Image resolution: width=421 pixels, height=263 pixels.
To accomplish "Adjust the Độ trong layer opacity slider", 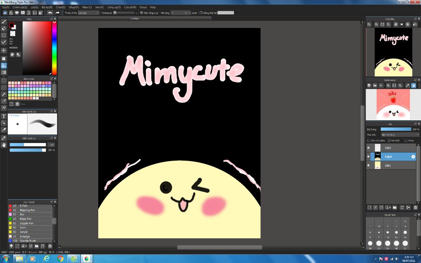I will pyautogui.click(x=396, y=129).
